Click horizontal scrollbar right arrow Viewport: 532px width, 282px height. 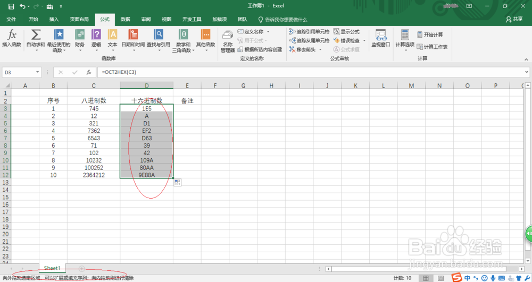click(522, 269)
